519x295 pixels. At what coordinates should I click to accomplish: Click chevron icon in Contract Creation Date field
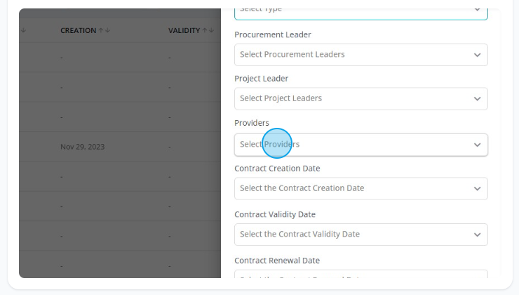pos(477,189)
